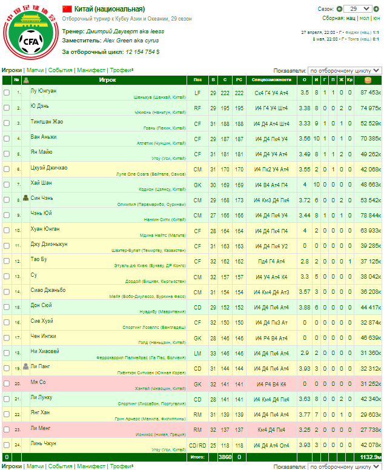The height and width of the screenshot is (470, 384).
Task: Click the China football association logo
Action: tap(30, 31)
